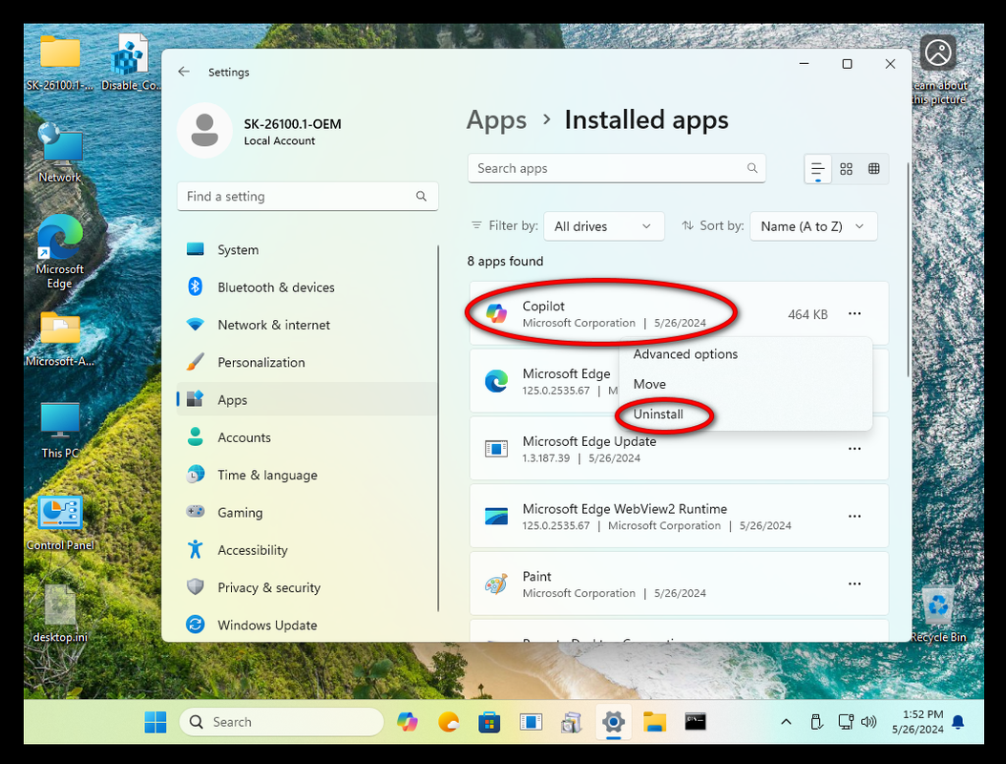The height and width of the screenshot is (764, 1006).
Task: Go back with the Settings back arrow
Action: pyautogui.click(x=184, y=72)
